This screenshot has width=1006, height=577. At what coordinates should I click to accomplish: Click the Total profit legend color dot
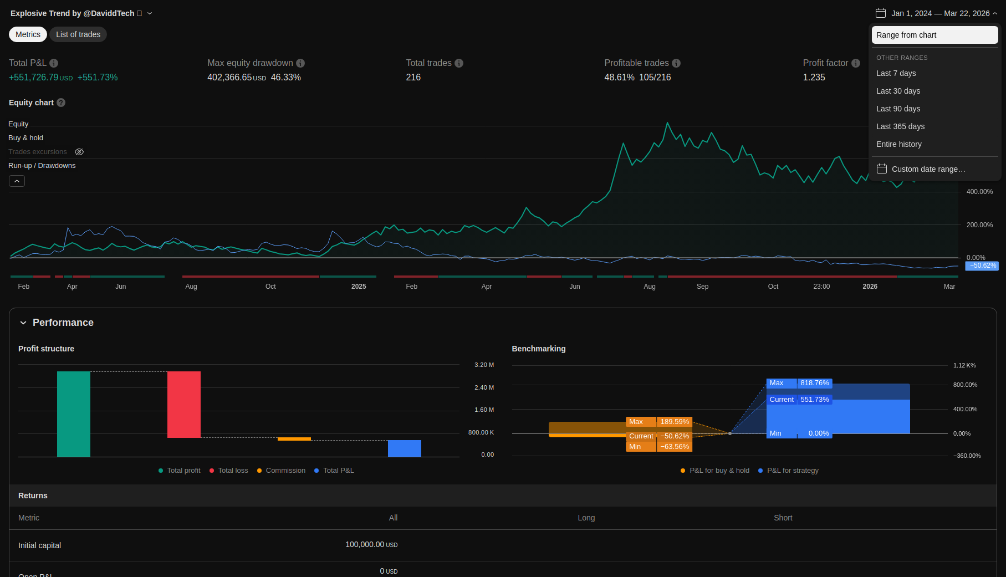[161, 471]
